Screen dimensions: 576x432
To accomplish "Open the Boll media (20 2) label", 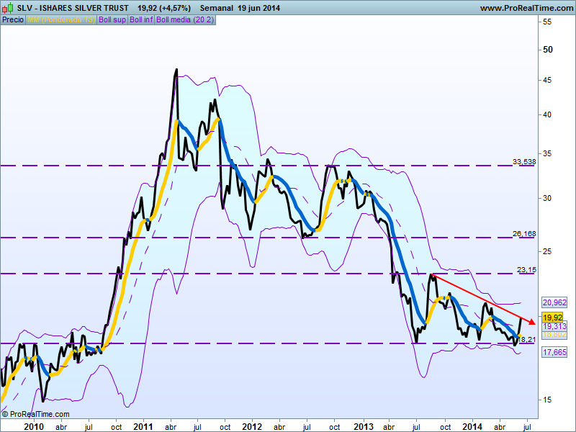I will pyautogui.click(x=184, y=19).
